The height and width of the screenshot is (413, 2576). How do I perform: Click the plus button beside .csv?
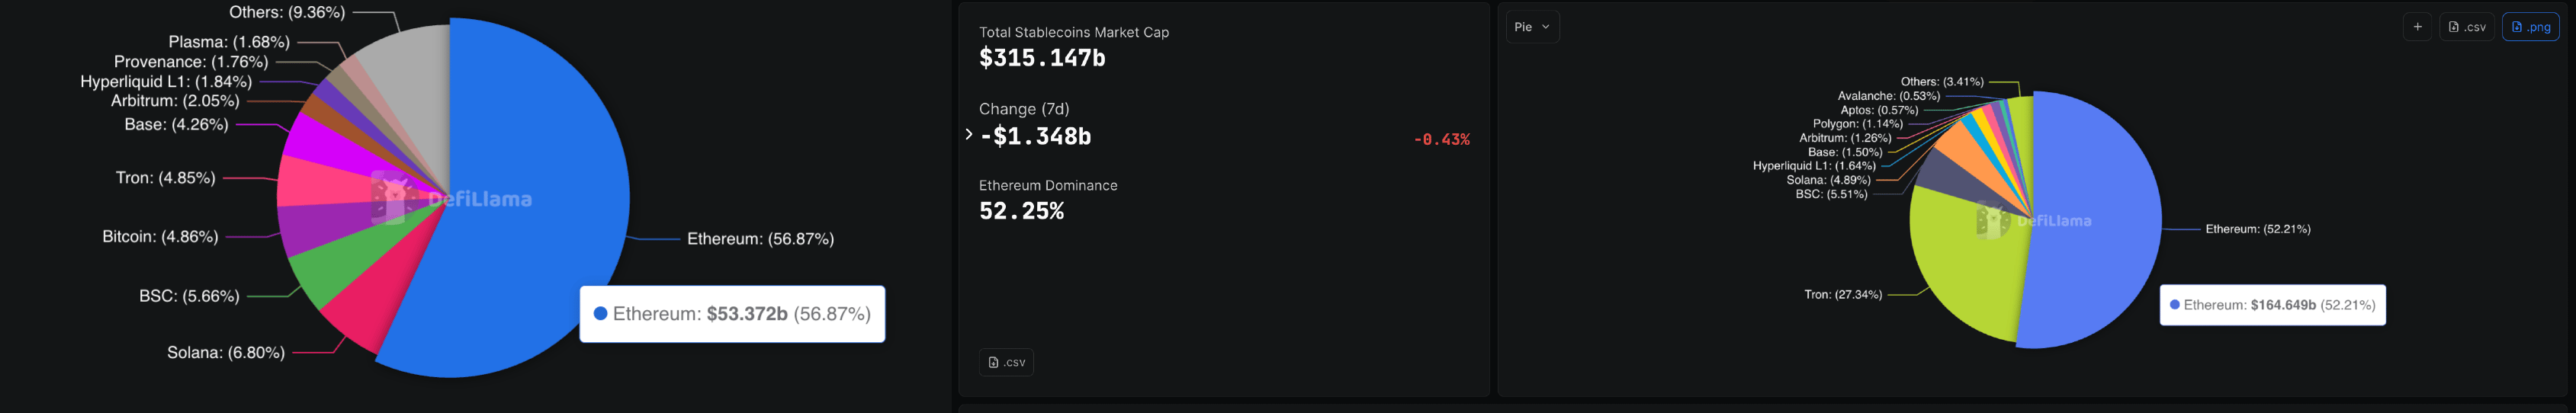point(2417,27)
